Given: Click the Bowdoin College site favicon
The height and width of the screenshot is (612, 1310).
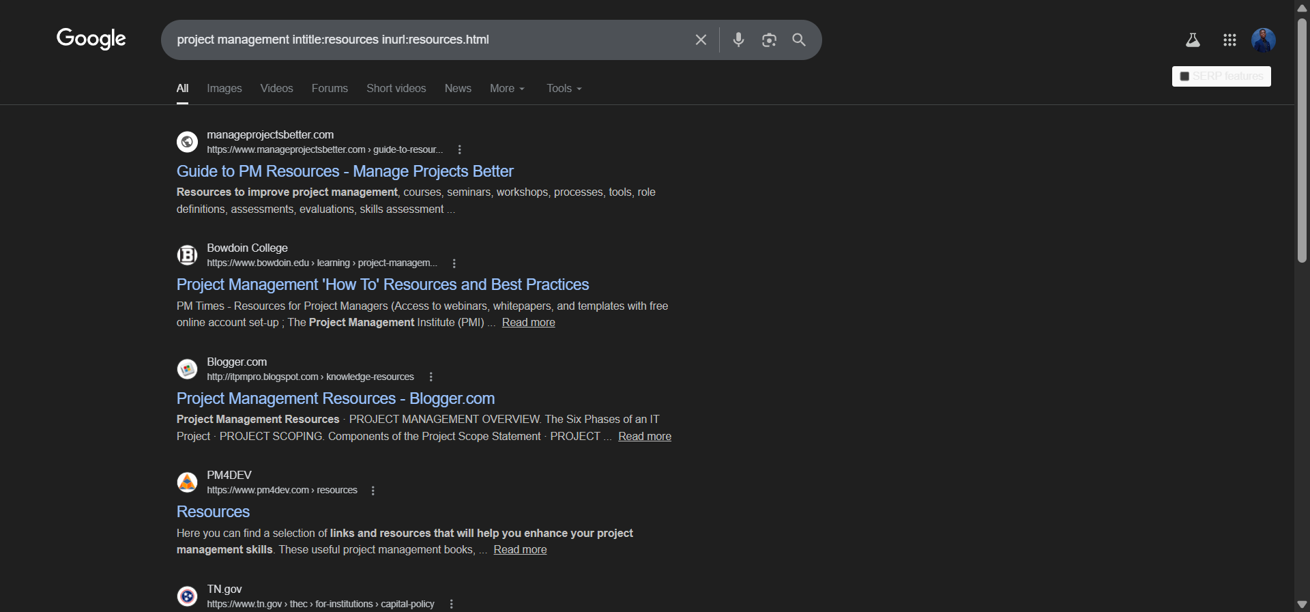Looking at the screenshot, I should point(187,255).
